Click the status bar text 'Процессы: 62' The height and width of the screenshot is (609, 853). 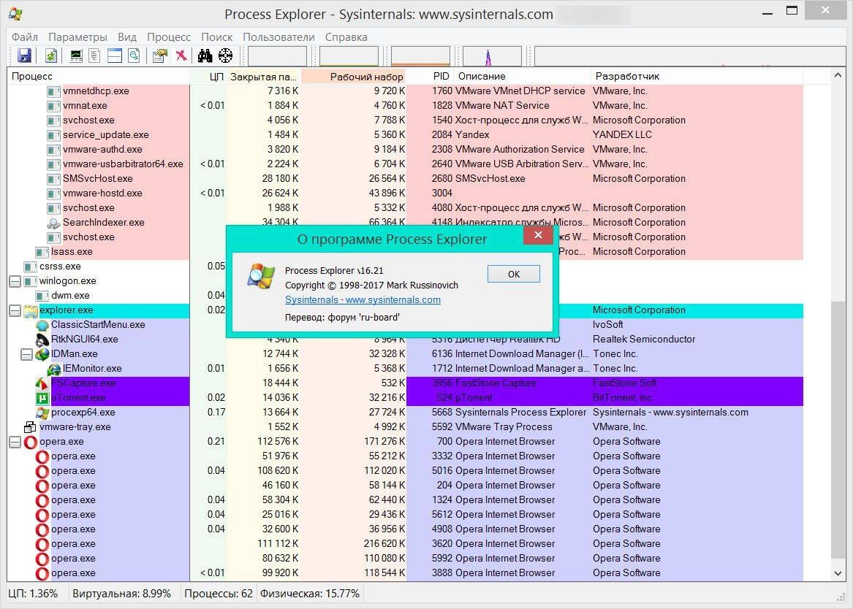(218, 593)
